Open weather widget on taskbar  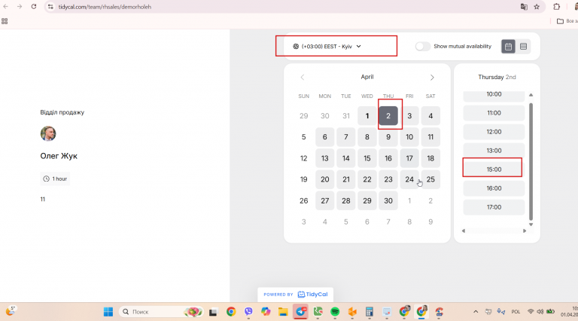(11, 310)
